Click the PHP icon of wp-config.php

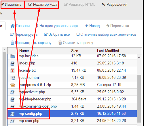coord(12,114)
